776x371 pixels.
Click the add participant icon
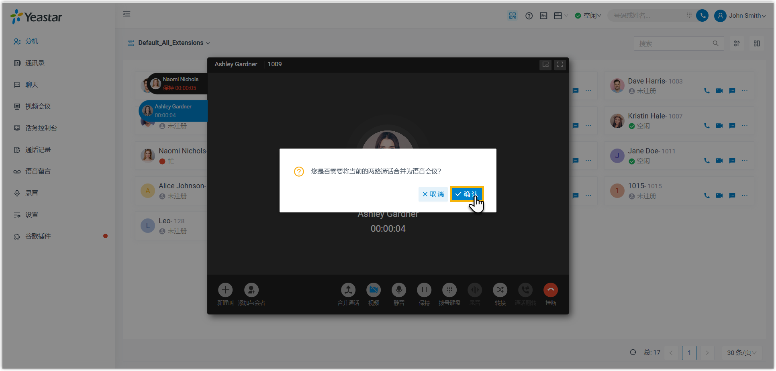[x=251, y=290]
